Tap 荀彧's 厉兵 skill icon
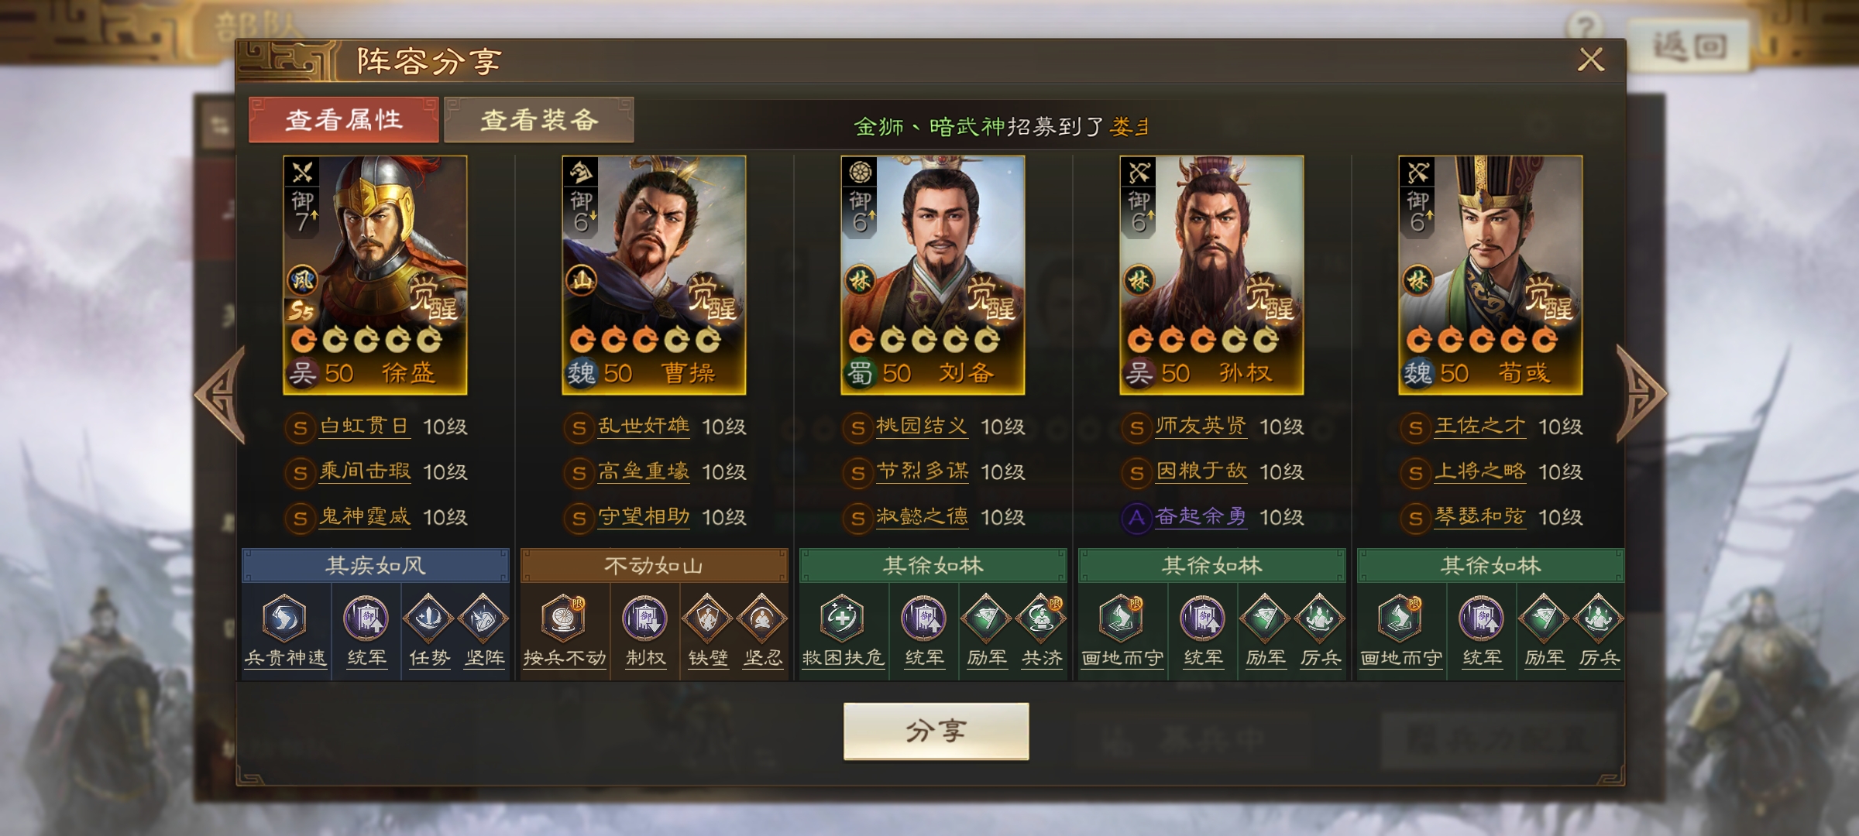 pos(1599,618)
